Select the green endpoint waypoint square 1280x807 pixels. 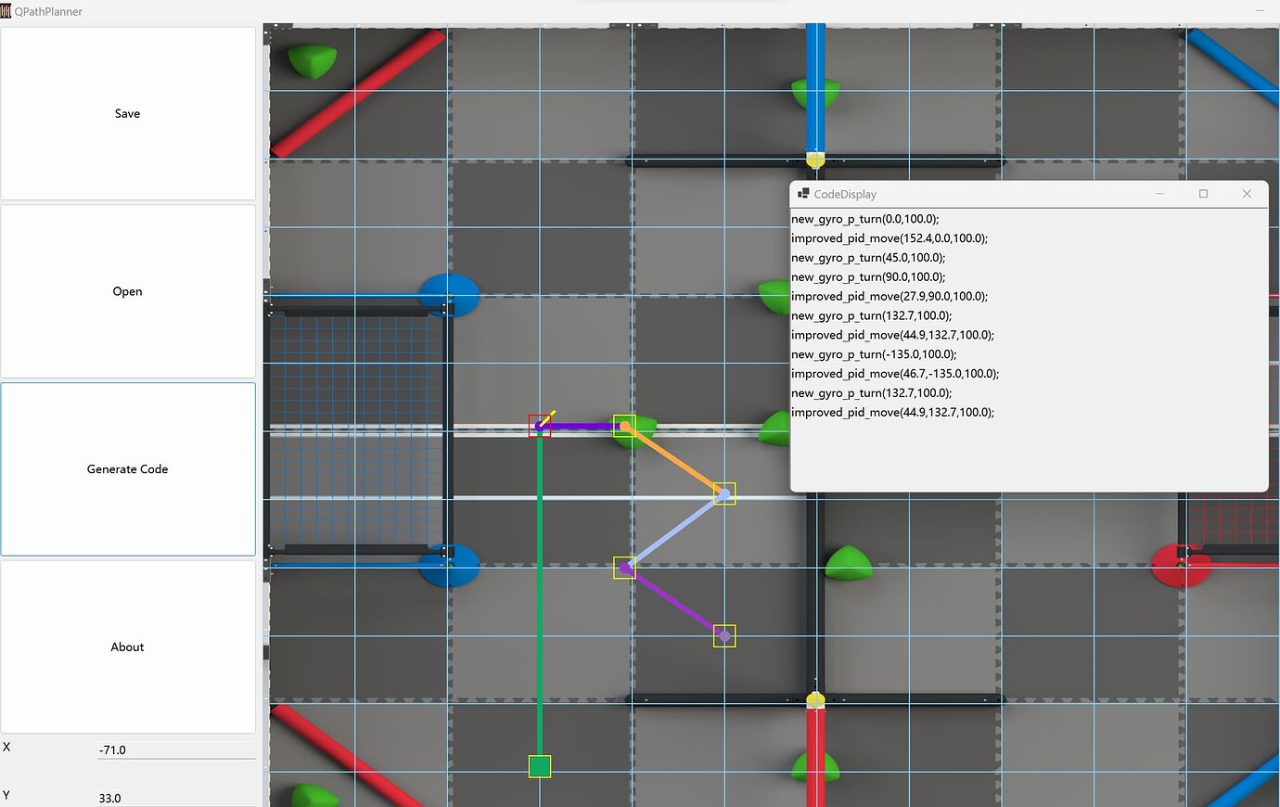click(x=538, y=766)
